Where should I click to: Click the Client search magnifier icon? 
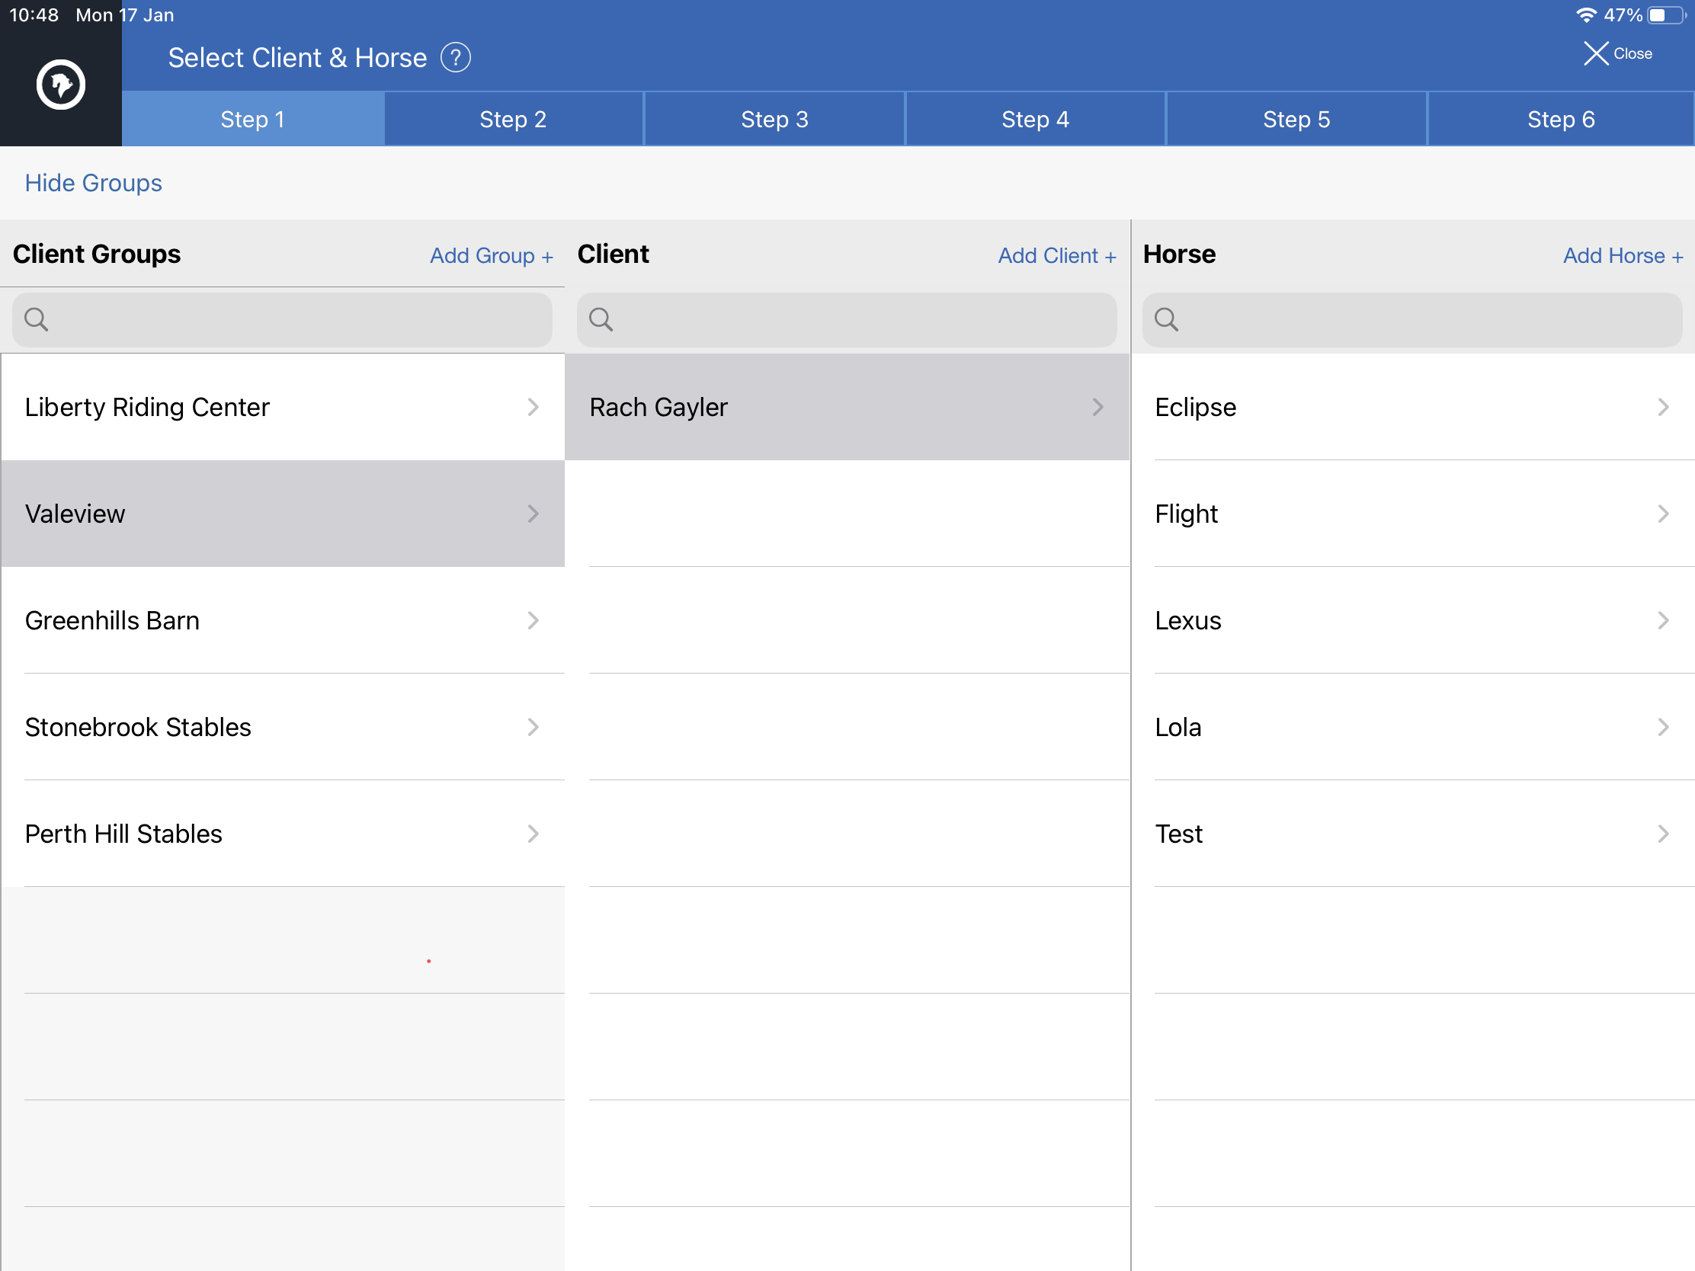click(x=601, y=319)
